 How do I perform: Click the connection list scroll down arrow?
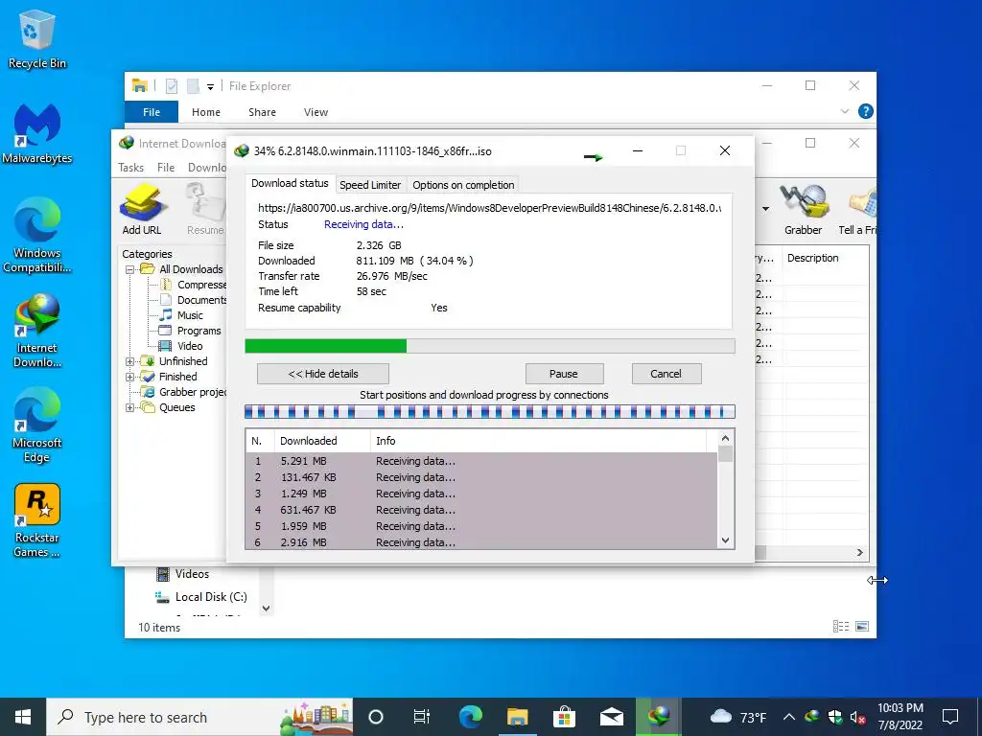(725, 540)
